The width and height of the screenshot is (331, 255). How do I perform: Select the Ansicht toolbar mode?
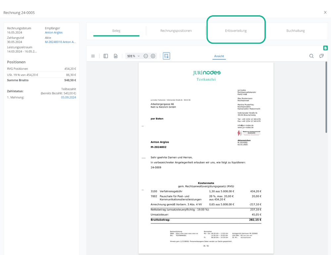[x=219, y=56]
